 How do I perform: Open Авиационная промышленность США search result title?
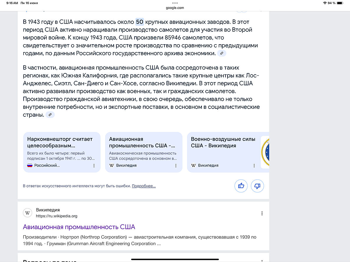coord(79,227)
